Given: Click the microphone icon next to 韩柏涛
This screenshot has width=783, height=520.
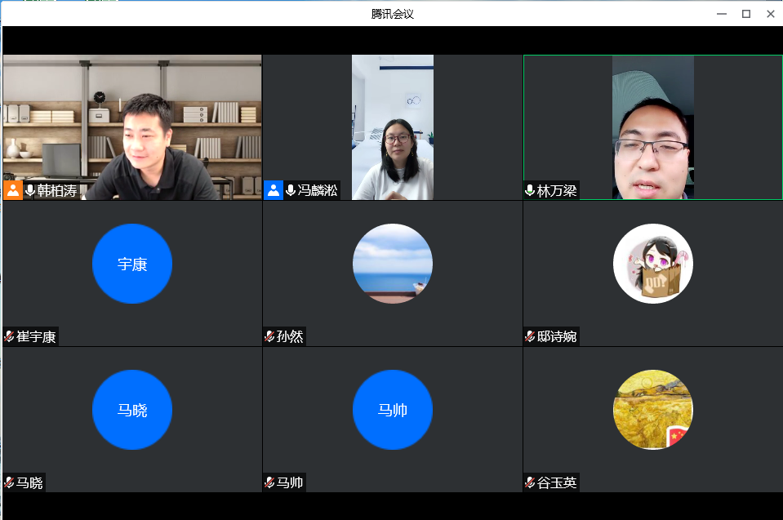Looking at the screenshot, I should 30,190.
